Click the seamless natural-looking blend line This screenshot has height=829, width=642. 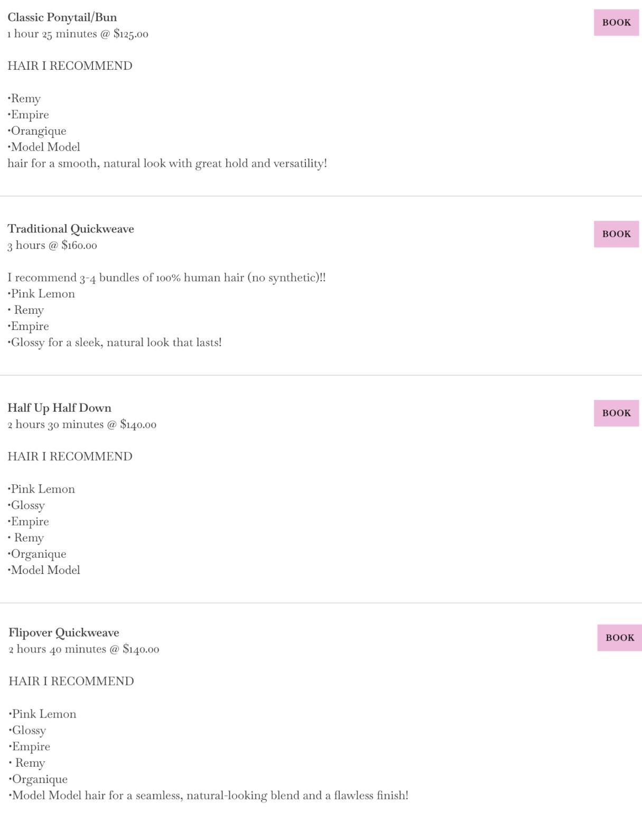[x=209, y=795]
